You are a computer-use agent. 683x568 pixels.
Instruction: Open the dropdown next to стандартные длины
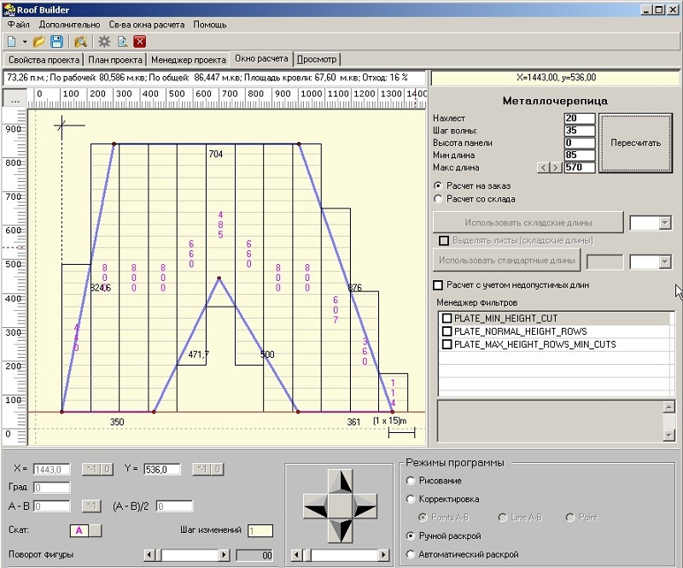coord(665,261)
